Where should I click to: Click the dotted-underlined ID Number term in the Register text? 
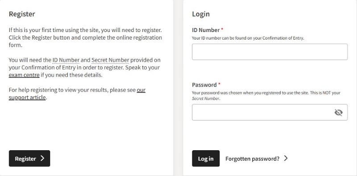click(66, 60)
